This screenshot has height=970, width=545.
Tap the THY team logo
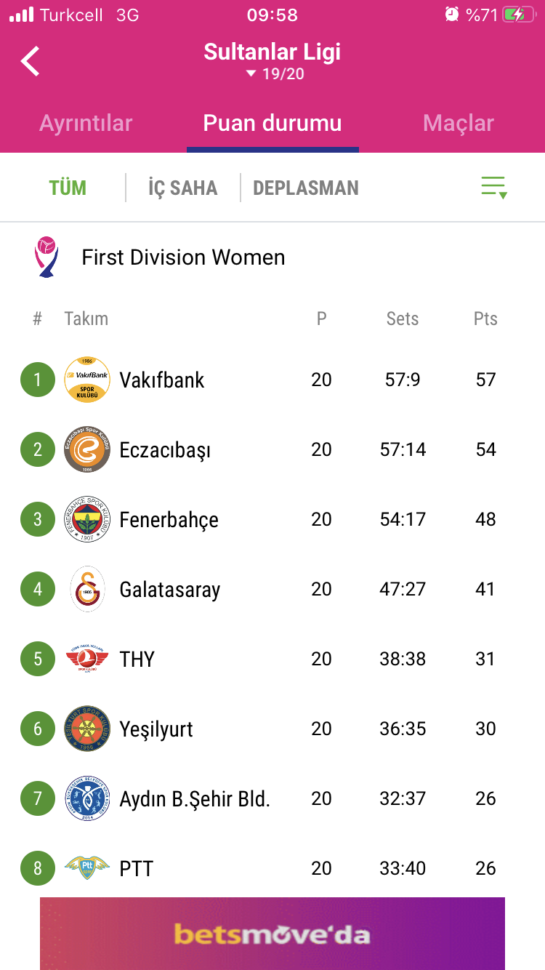(x=87, y=659)
